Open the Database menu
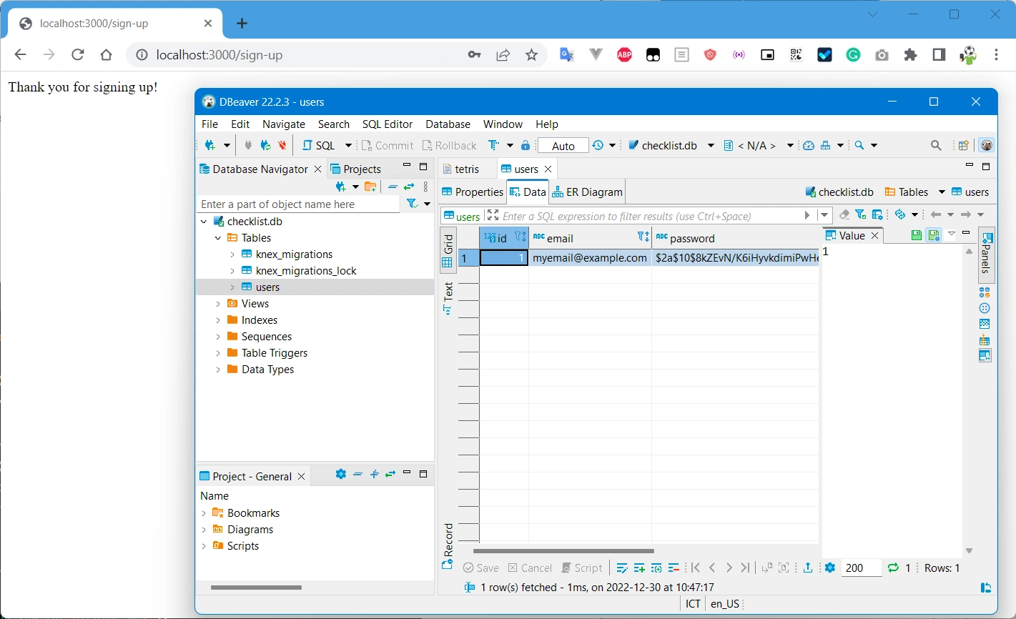Screen dimensions: 1016x619 click(448, 124)
